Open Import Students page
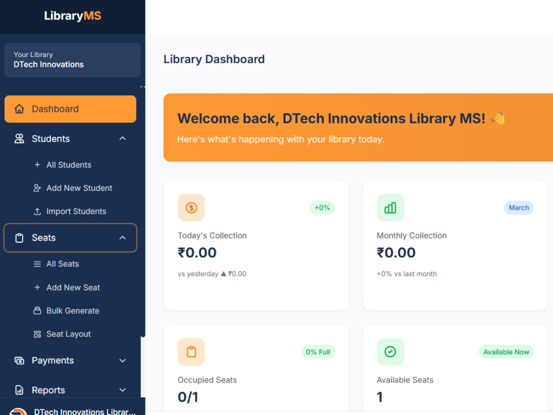This screenshot has width=553, height=415. pyautogui.click(x=76, y=211)
